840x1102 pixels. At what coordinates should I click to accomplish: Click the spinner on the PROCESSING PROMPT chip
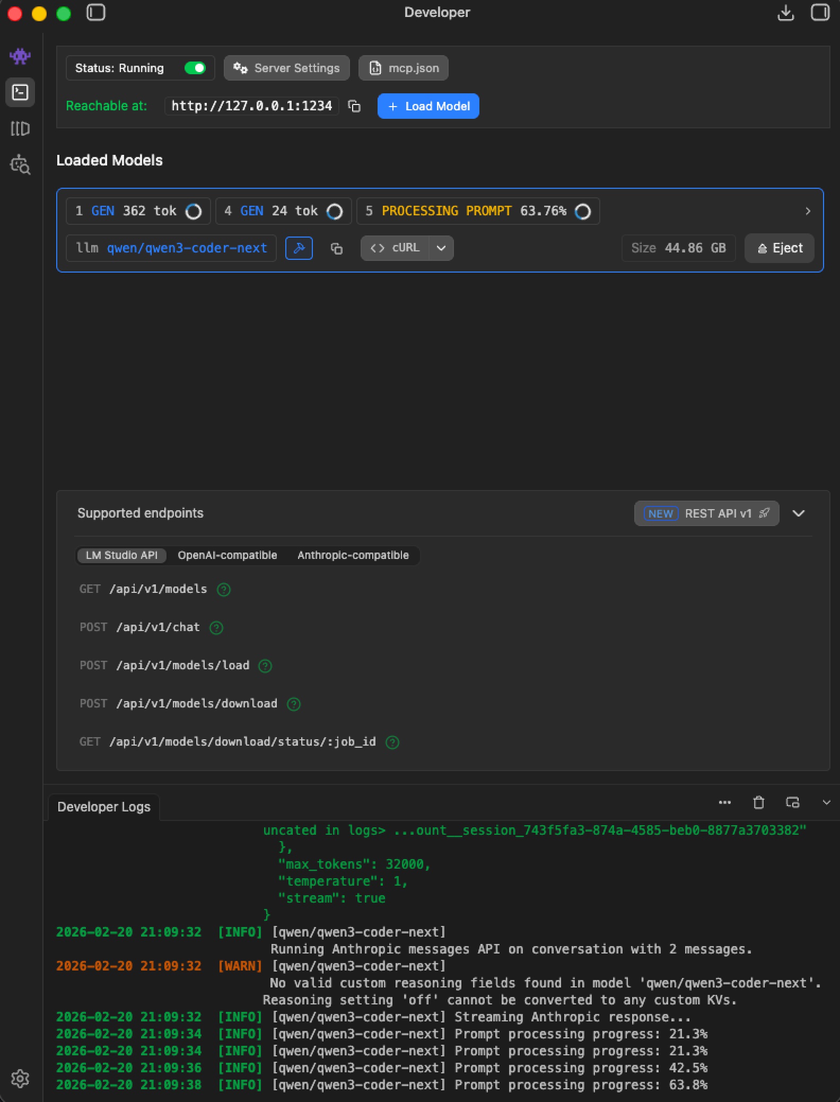click(x=583, y=212)
